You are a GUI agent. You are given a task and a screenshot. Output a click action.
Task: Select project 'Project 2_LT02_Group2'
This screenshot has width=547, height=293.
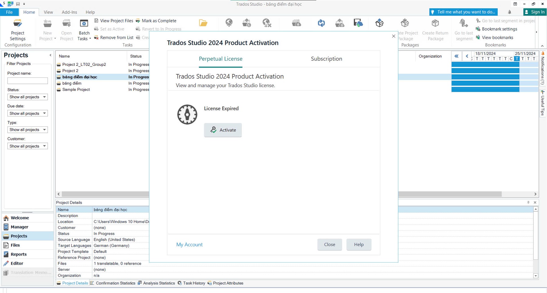tap(84, 64)
